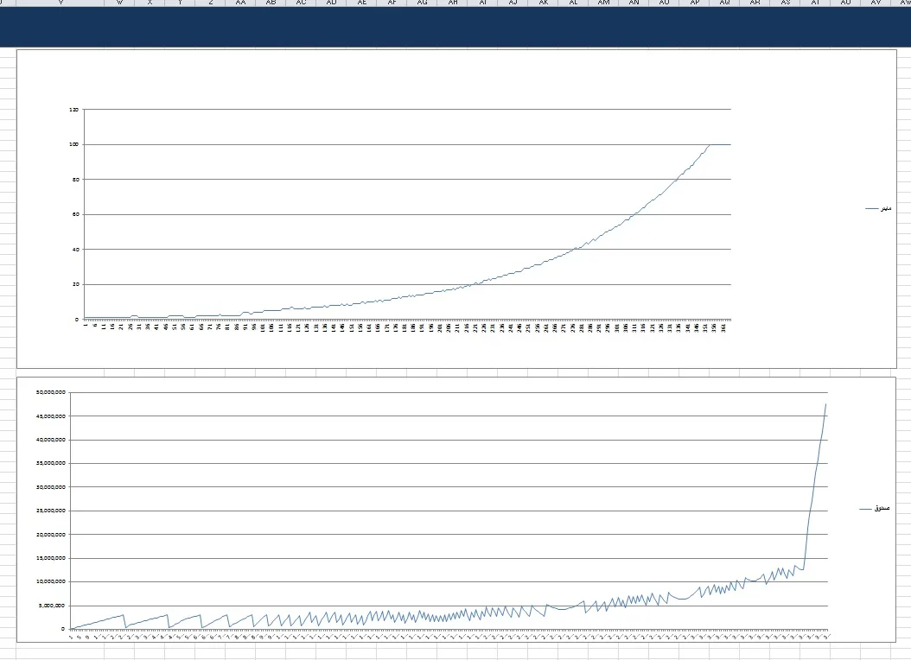Viewport: 911px width, 660px height.
Task: Select column AQ header
Action: (724, 3)
